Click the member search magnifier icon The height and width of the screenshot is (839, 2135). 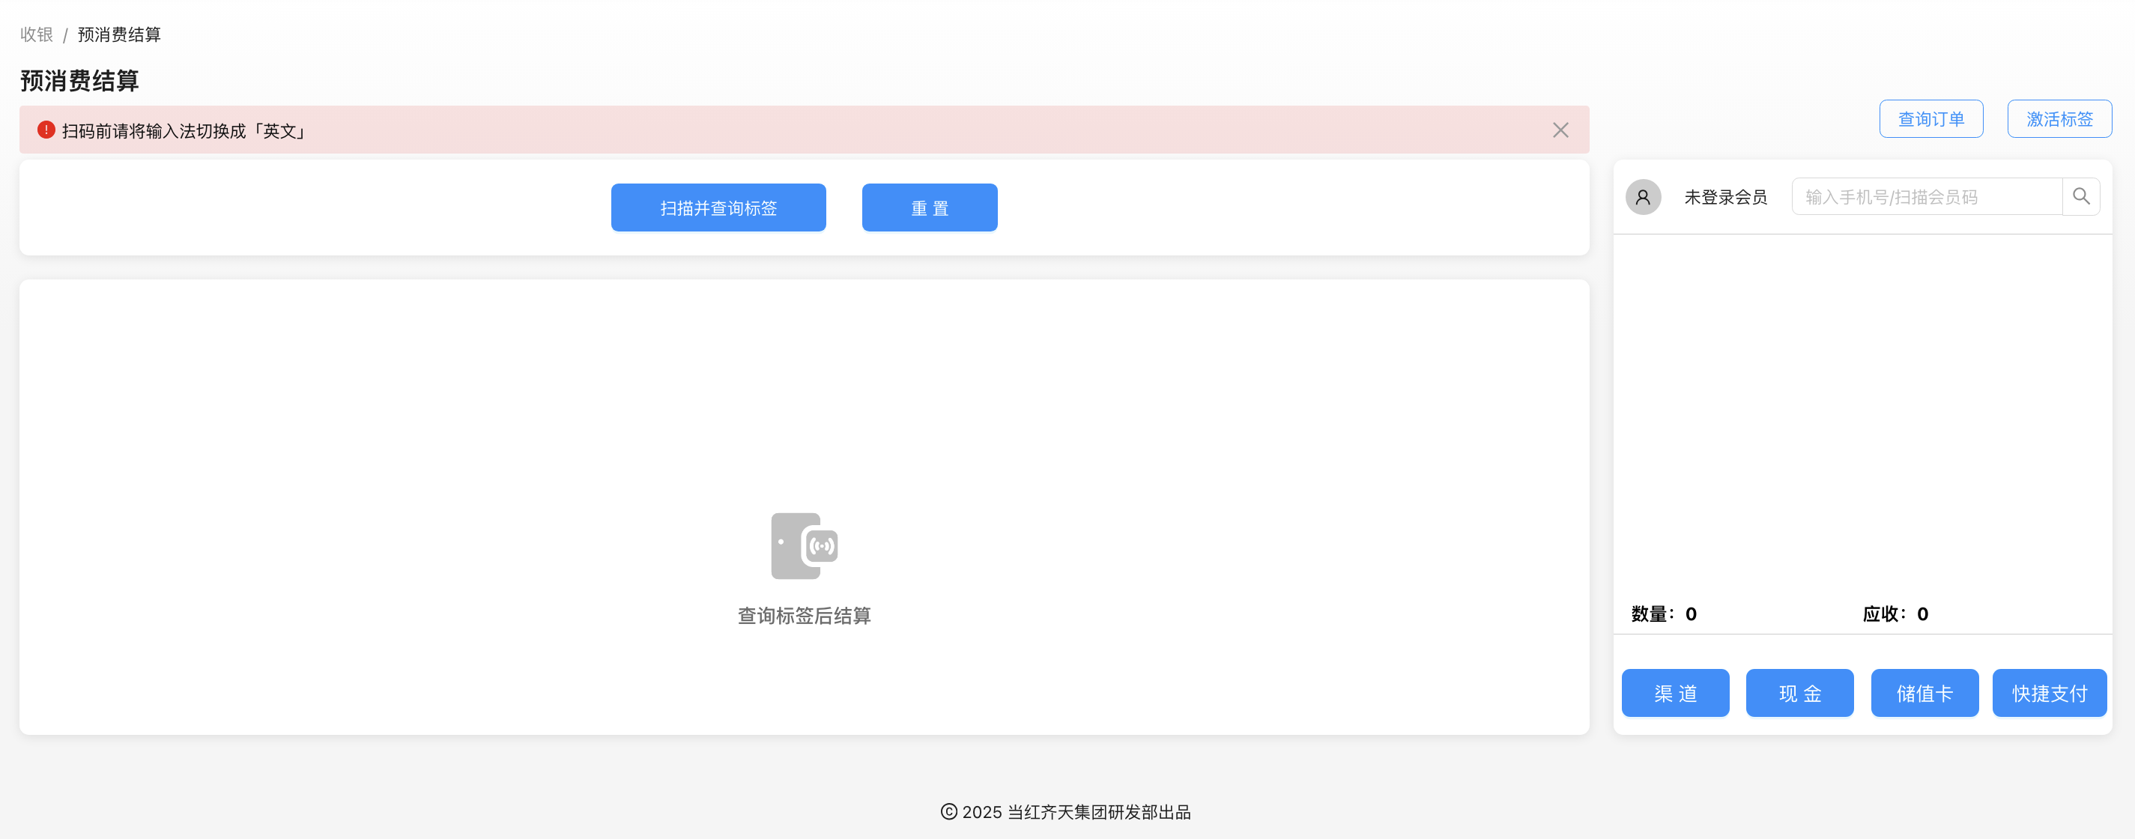point(2082,196)
